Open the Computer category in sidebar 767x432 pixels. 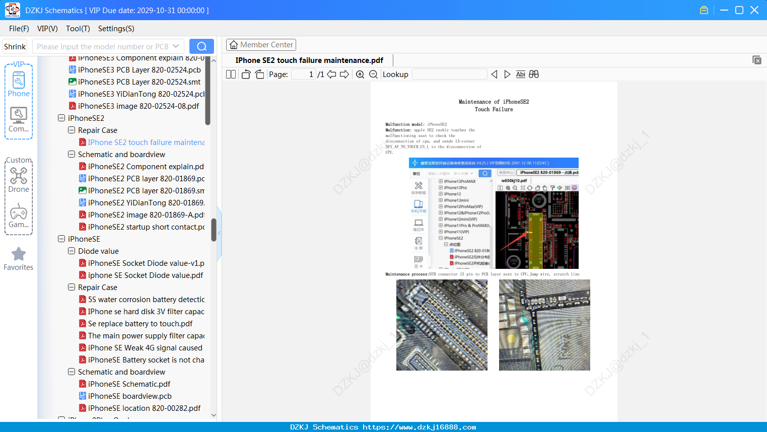pos(19,120)
